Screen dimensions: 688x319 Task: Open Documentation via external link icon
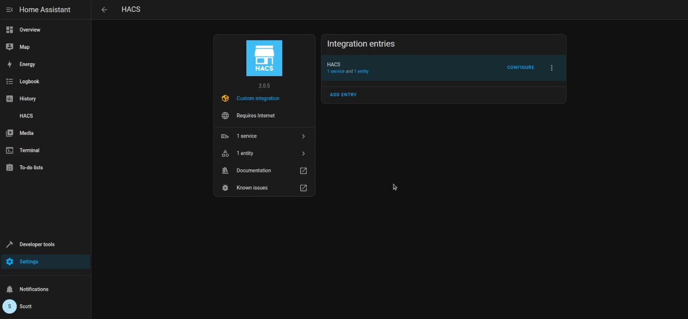[303, 171]
